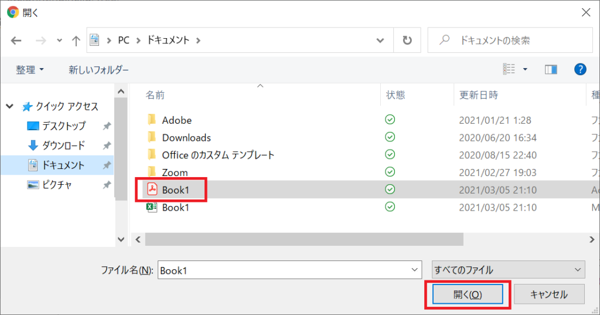Select the Book1 Excel file icon
The height and width of the screenshot is (315, 600).
[152, 207]
